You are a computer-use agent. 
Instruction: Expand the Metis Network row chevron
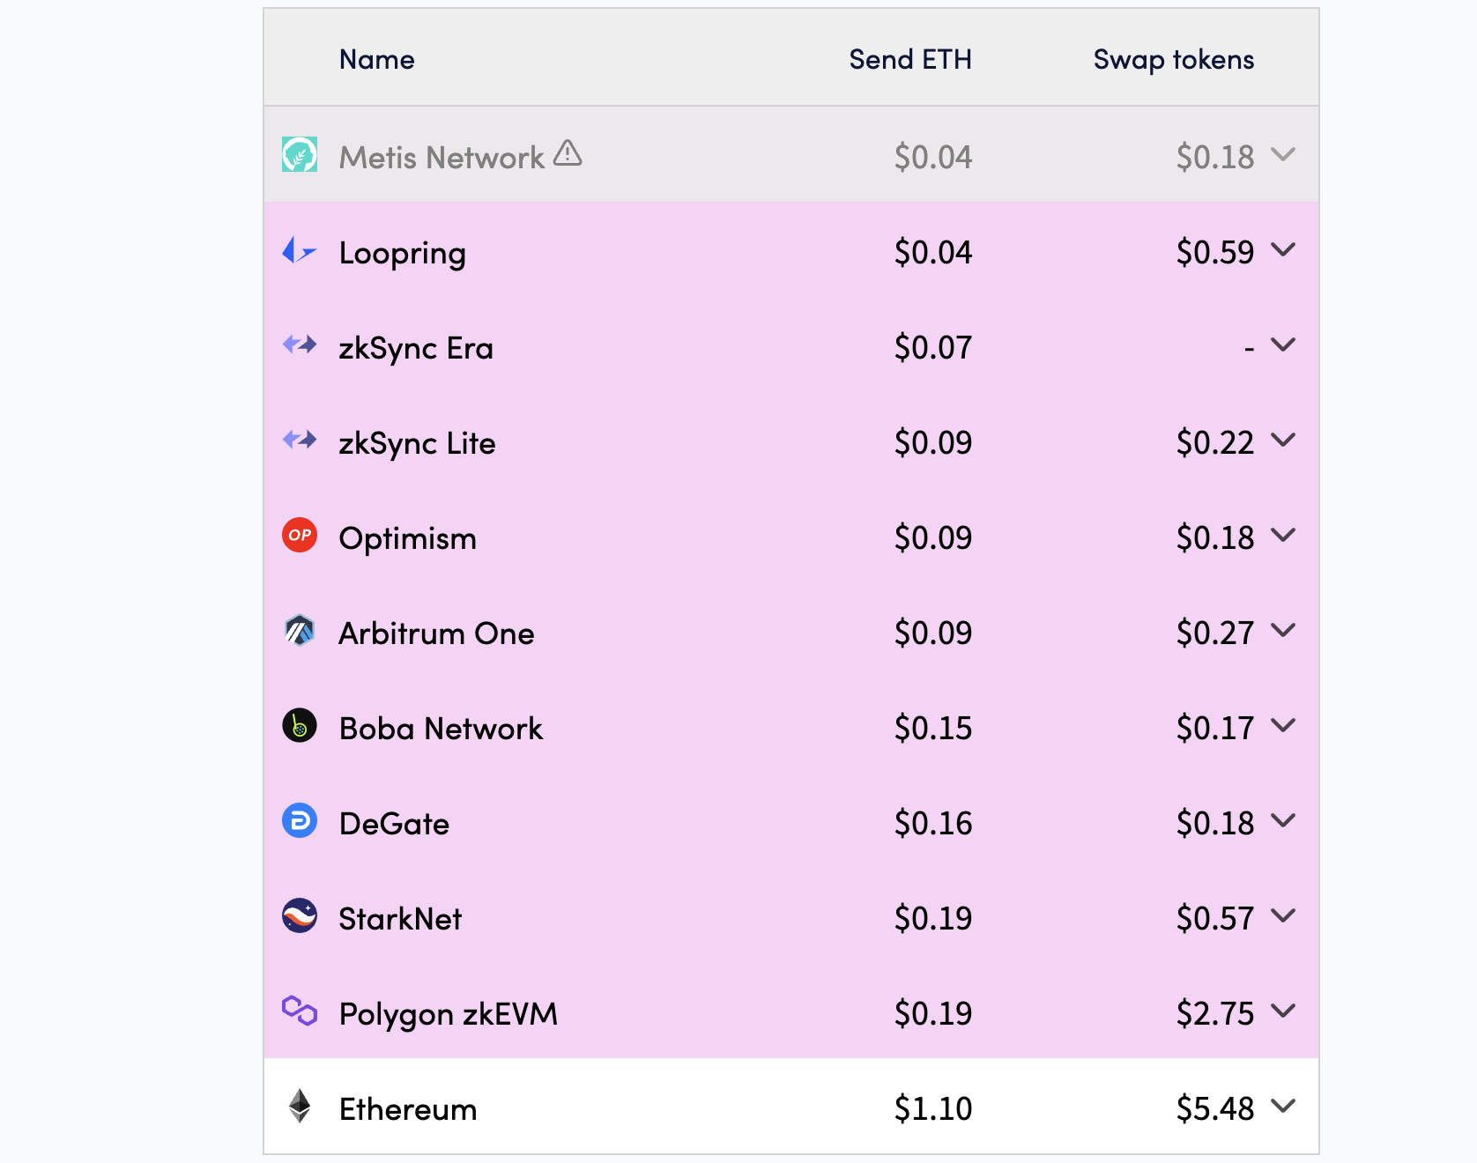pos(1284,155)
